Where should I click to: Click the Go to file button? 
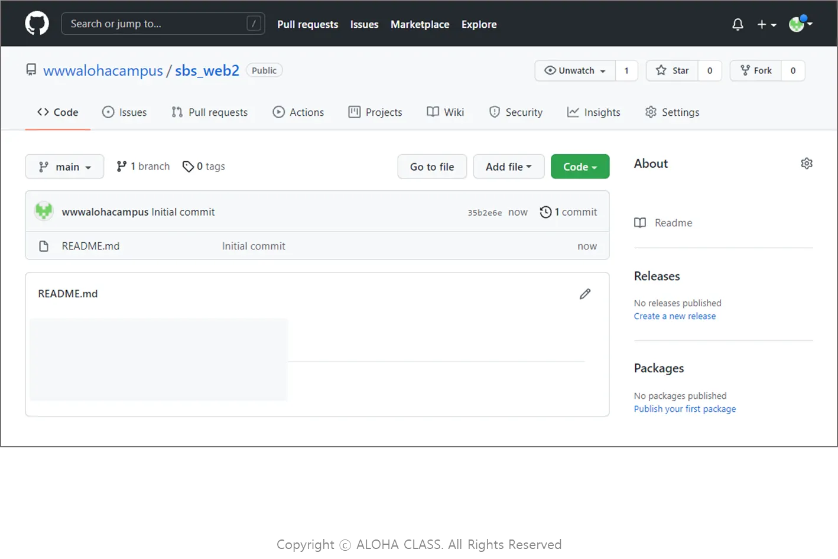point(432,167)
